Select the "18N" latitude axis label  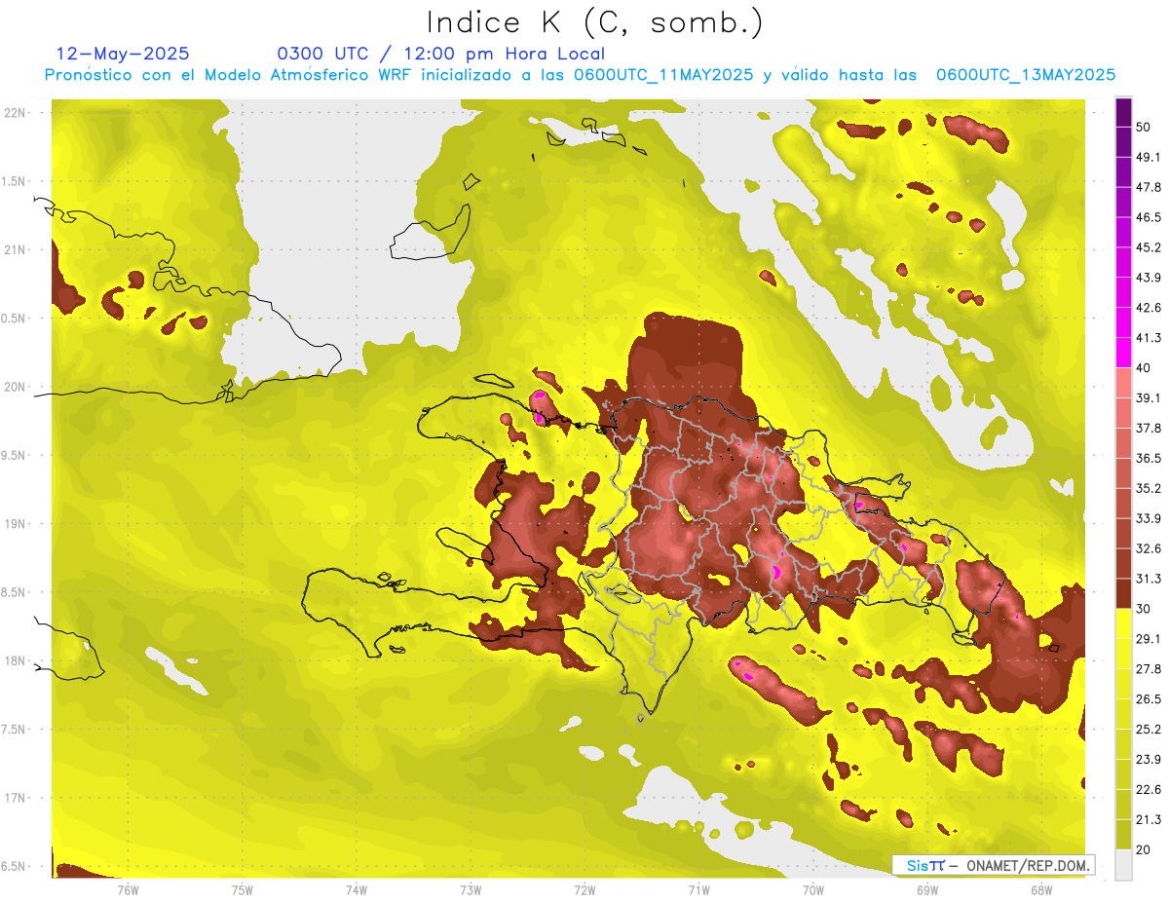(15, 660)
